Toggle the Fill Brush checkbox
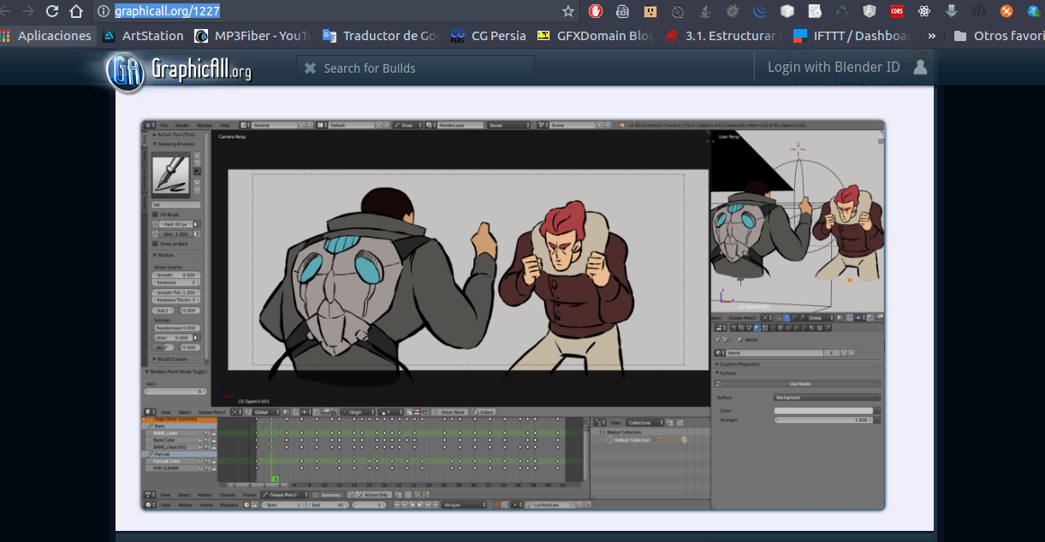Image resolution: width=1045 pixels, height=542 pixels. tap(156, 215)
